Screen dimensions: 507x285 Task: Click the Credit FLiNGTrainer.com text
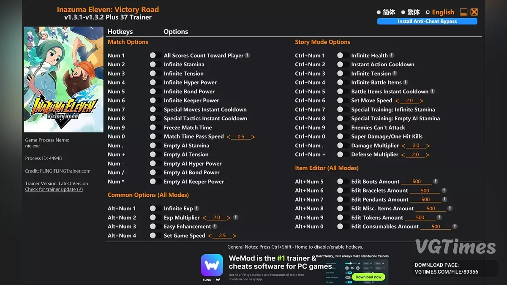pyautogui.click(x=58, y=171)
